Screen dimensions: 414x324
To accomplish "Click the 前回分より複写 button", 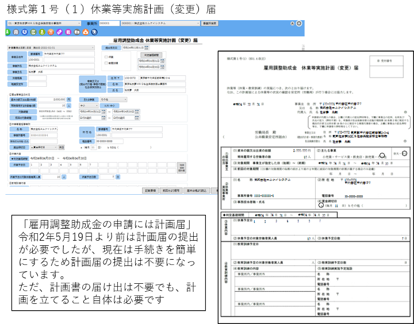I will tap(171, 191).
